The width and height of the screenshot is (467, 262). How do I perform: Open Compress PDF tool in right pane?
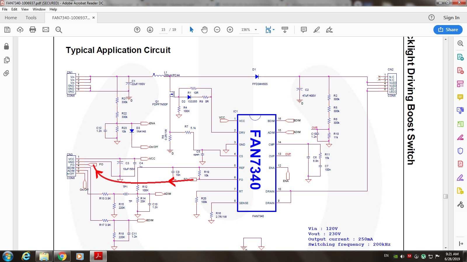[460, 164]
